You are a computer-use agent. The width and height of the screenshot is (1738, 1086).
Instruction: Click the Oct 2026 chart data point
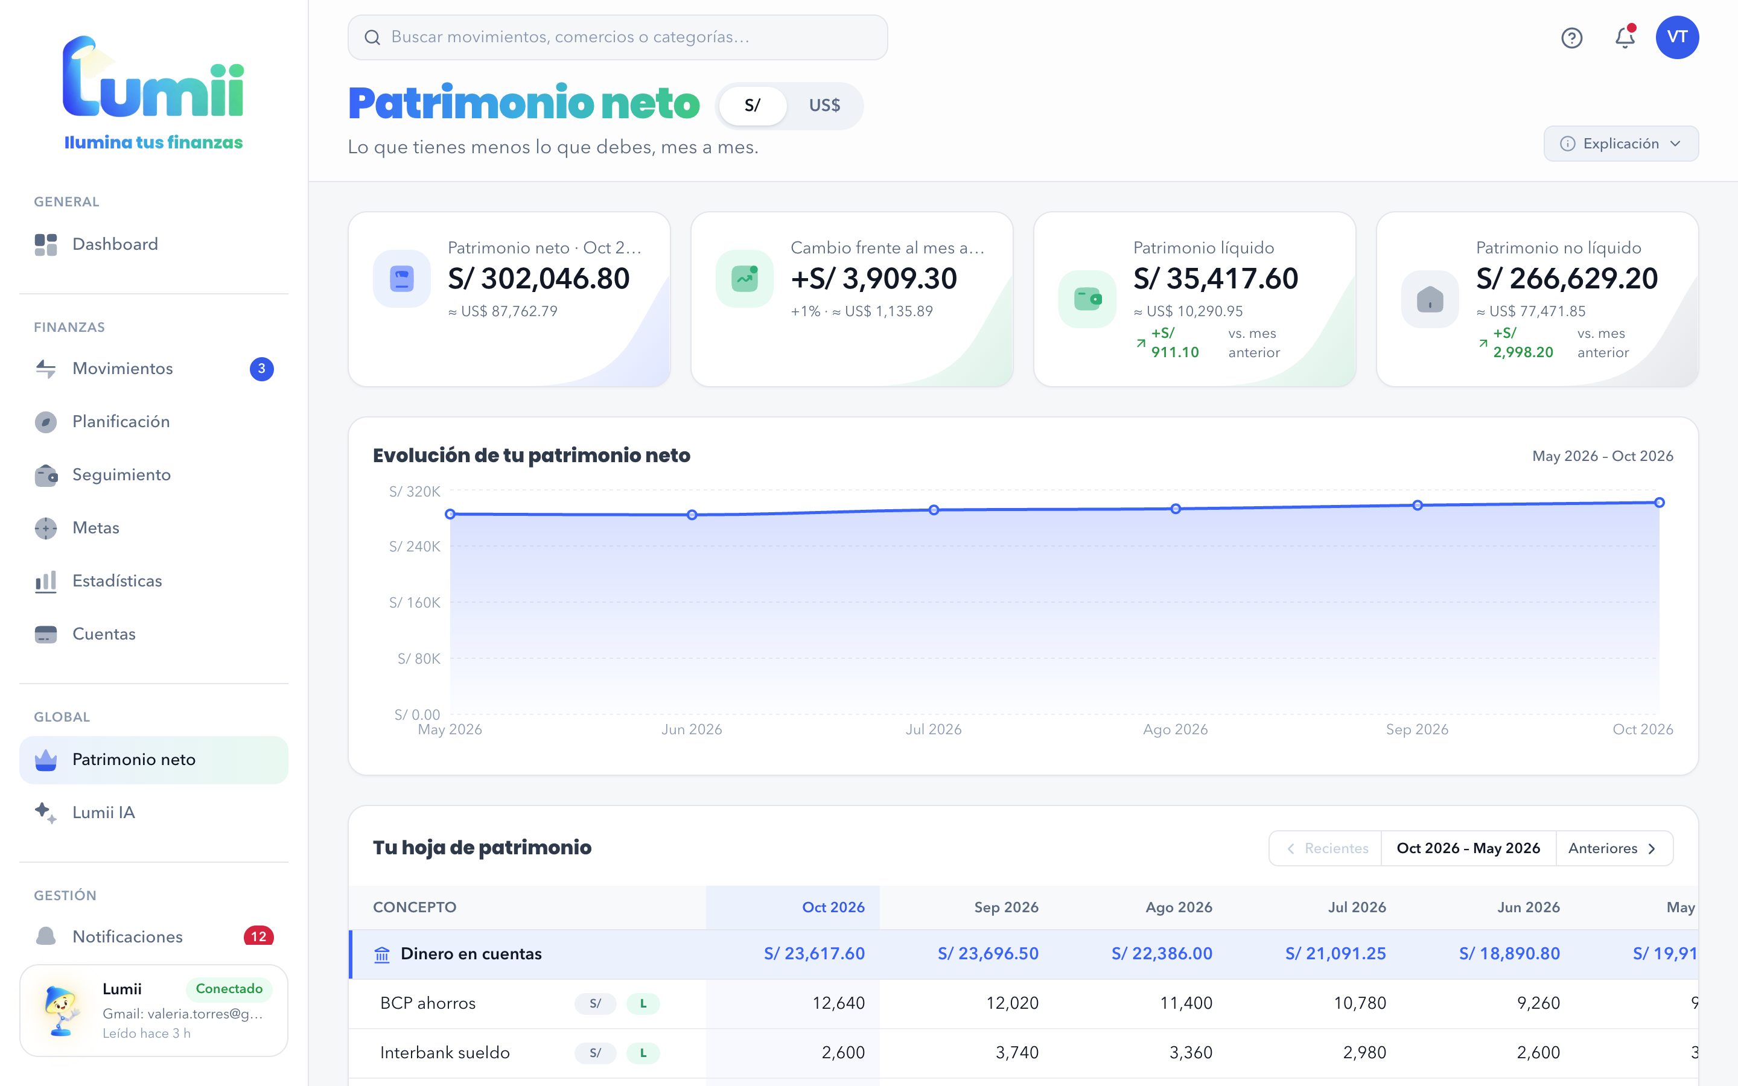click(1659, 503)
